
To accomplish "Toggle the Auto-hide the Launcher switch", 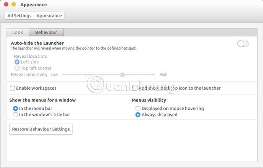I will [x=243, y=44].
